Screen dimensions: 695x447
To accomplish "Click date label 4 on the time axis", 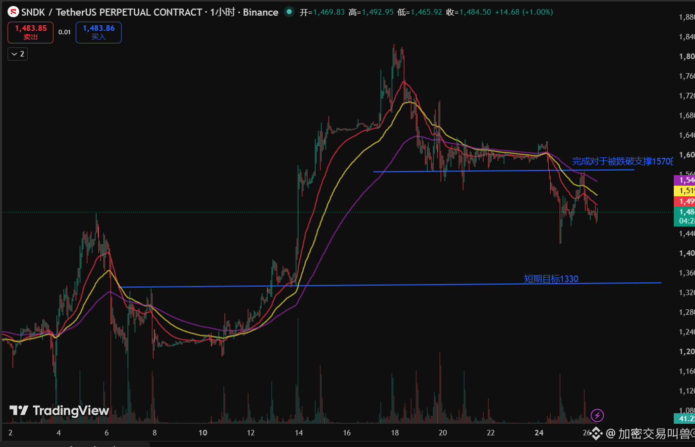I will tap(59, 433).
